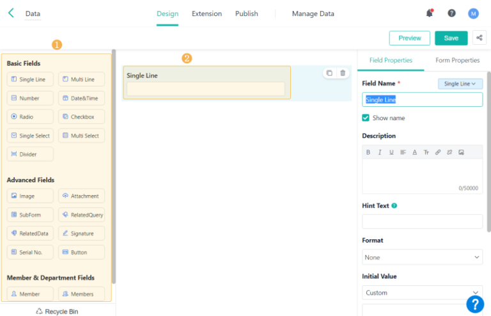
Task: Add a Button field
Action: 81,252
